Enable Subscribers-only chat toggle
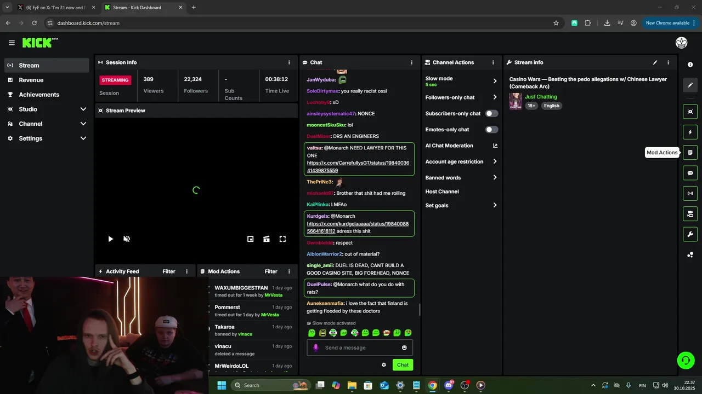Image resolution: width=702 pixels, height=394 pixels. [x=491, y=113]
